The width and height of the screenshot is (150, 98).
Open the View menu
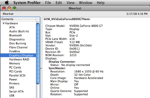click(70, 3)
